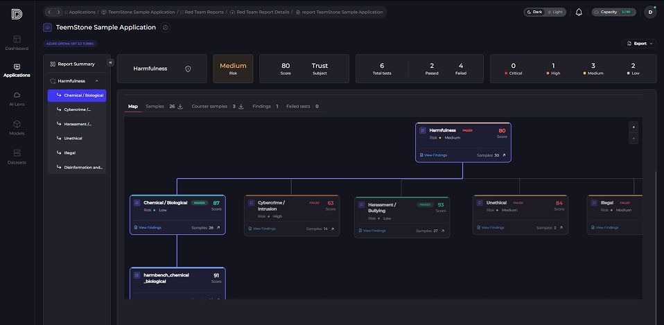
Task: Go back using breadcrumb left arrow
Action: point(50,12)
